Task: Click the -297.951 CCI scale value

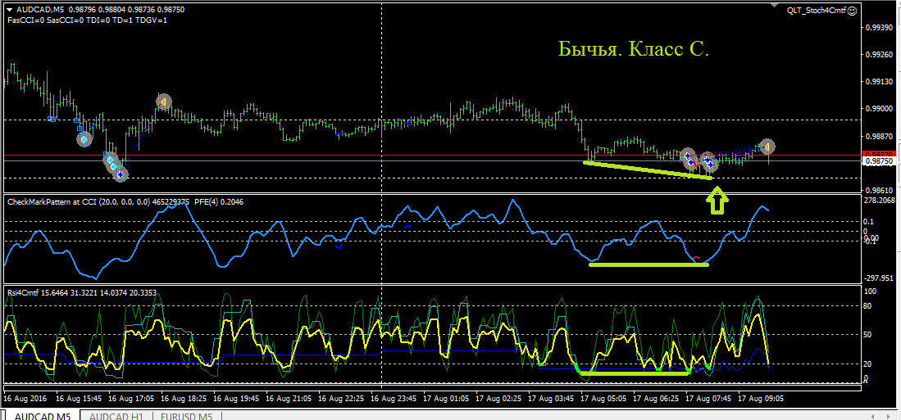Action: click(x=877, y=278)
